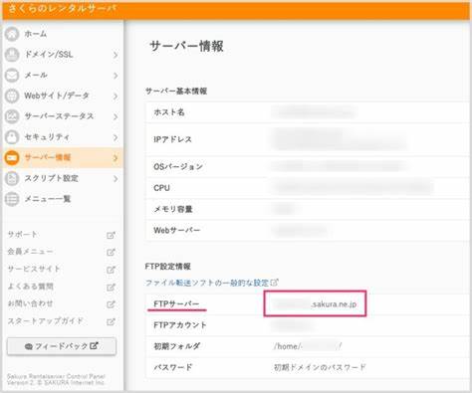The height and width of the screenshot is (393, 472).
Task: Click the さくらのレンタルサーバ header logo
Action: pos(62,9)
